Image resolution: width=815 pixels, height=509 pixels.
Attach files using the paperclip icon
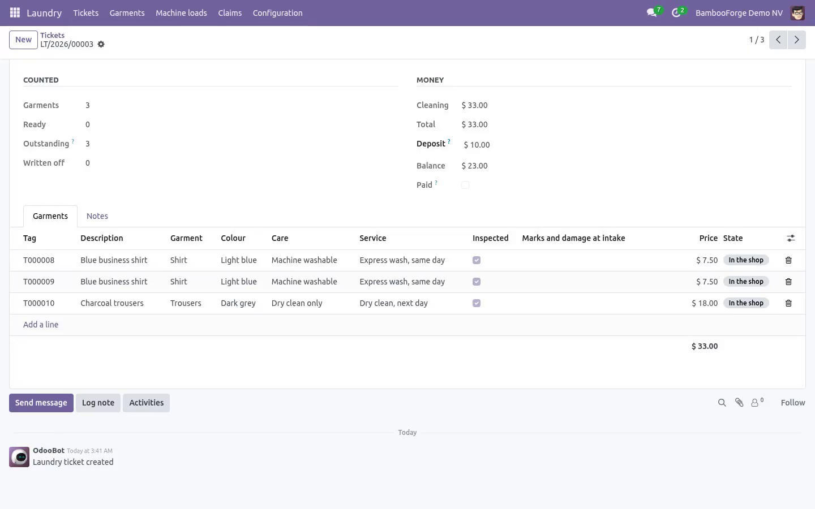pos(739,403)
